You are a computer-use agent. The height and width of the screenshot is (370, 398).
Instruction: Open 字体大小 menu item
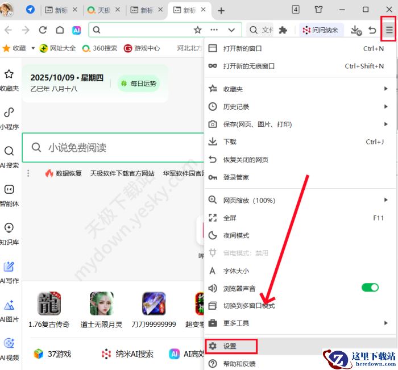[x=300, y=271]
